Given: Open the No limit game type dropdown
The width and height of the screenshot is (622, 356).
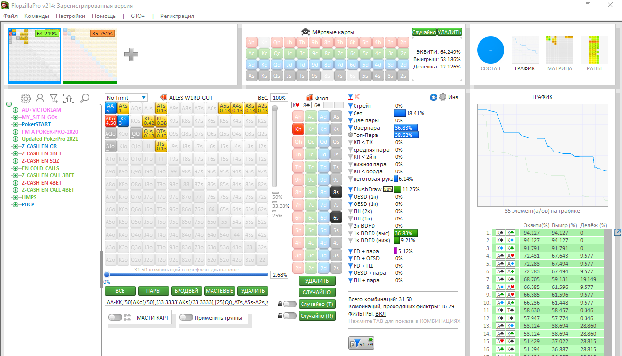Looking at the screenshot, I should 126,98.
